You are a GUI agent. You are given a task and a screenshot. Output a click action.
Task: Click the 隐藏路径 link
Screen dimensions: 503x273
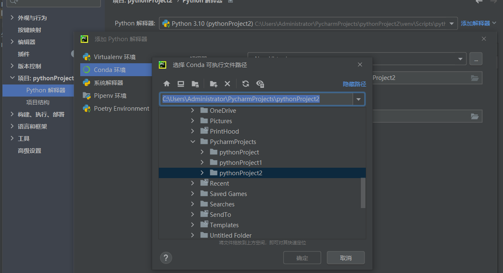coord(354,84)
